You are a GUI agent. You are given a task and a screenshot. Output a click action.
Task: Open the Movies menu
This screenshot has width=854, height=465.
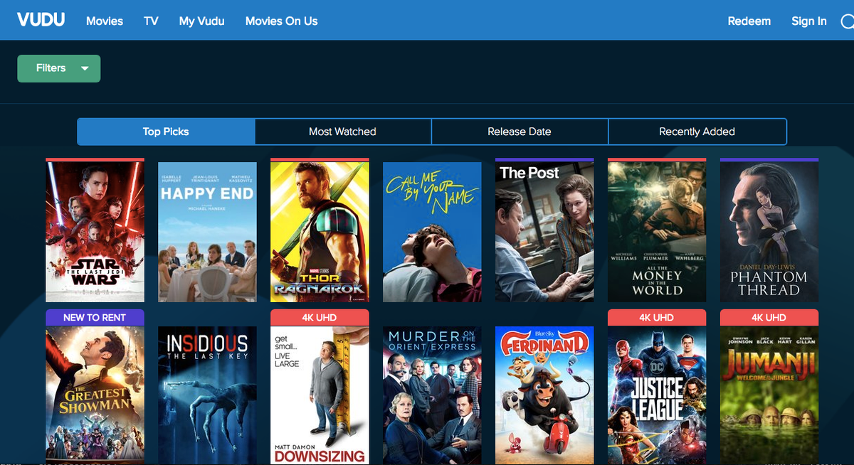[105, 21]
